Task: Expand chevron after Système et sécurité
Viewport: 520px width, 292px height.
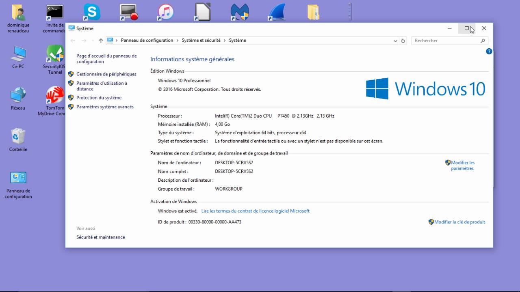Action: coord(225,41)
